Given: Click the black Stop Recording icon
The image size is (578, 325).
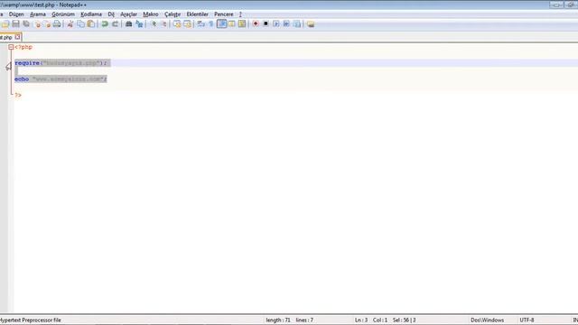Looking at the screenshot, I should click(x=266, y=24).
